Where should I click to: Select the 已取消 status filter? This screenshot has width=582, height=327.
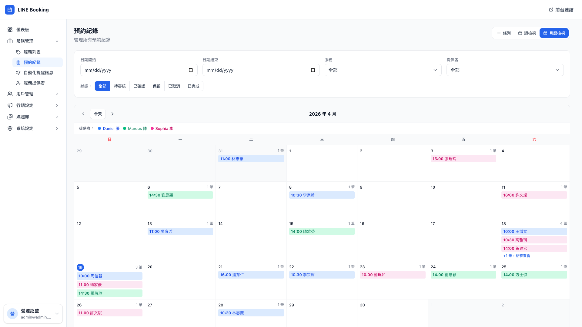pyautogui.click(x=174, y=86)
